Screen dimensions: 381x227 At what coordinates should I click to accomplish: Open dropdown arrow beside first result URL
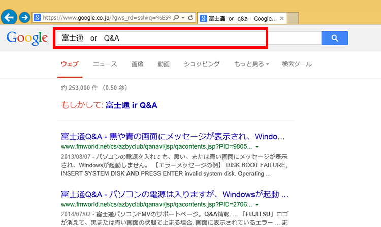tap(257, 147)
